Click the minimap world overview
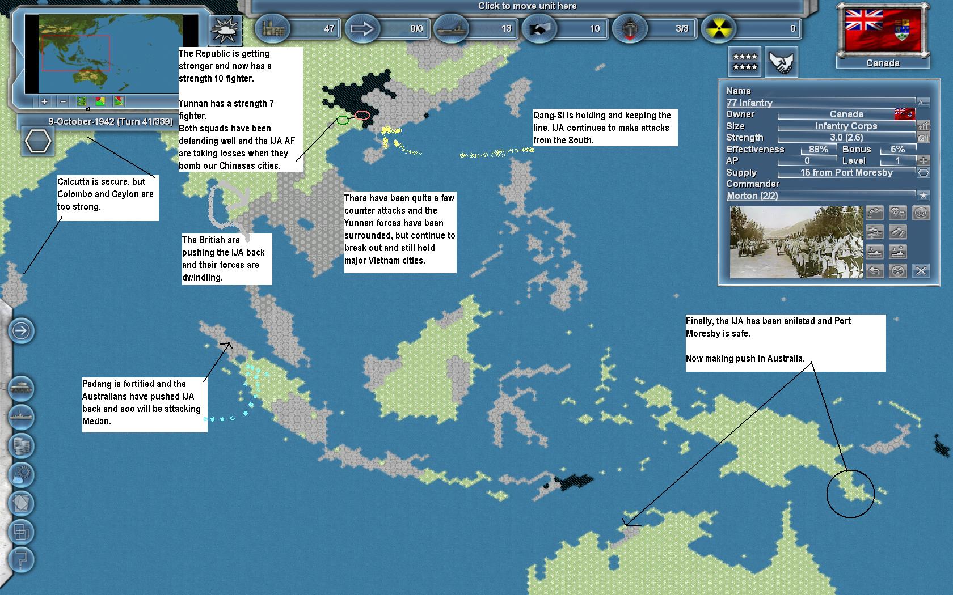This screenshot has width=953, height=595. [111, 54]
